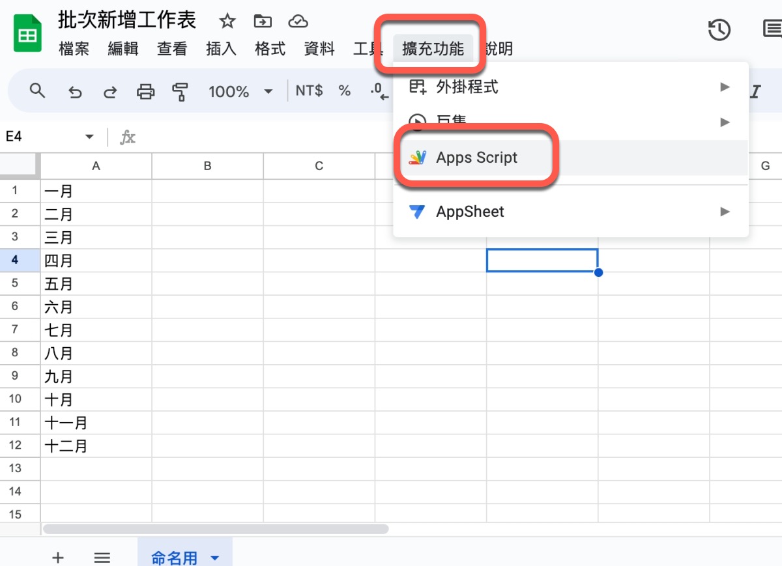Open the 插入 menu
782x566 pixels.
(x=221, y=49)
